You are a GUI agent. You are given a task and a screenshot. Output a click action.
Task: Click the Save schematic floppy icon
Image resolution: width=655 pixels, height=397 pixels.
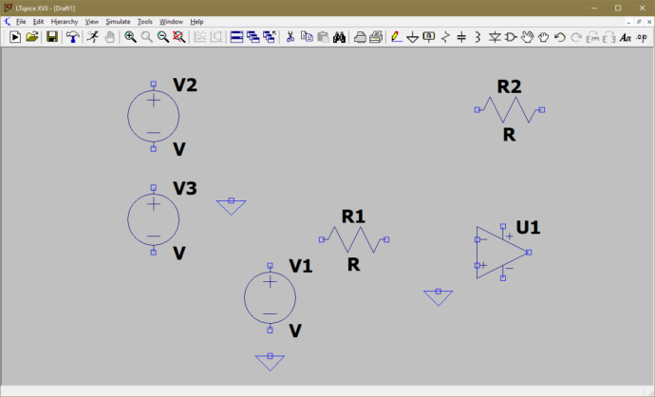pos(52,37)
